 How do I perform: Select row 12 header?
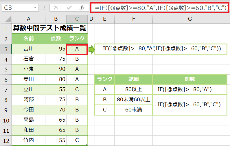(x=6, y=140)
